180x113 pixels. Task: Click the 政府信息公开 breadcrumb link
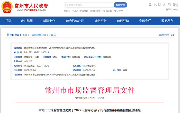pyautogui.click(x=39, y=35)
